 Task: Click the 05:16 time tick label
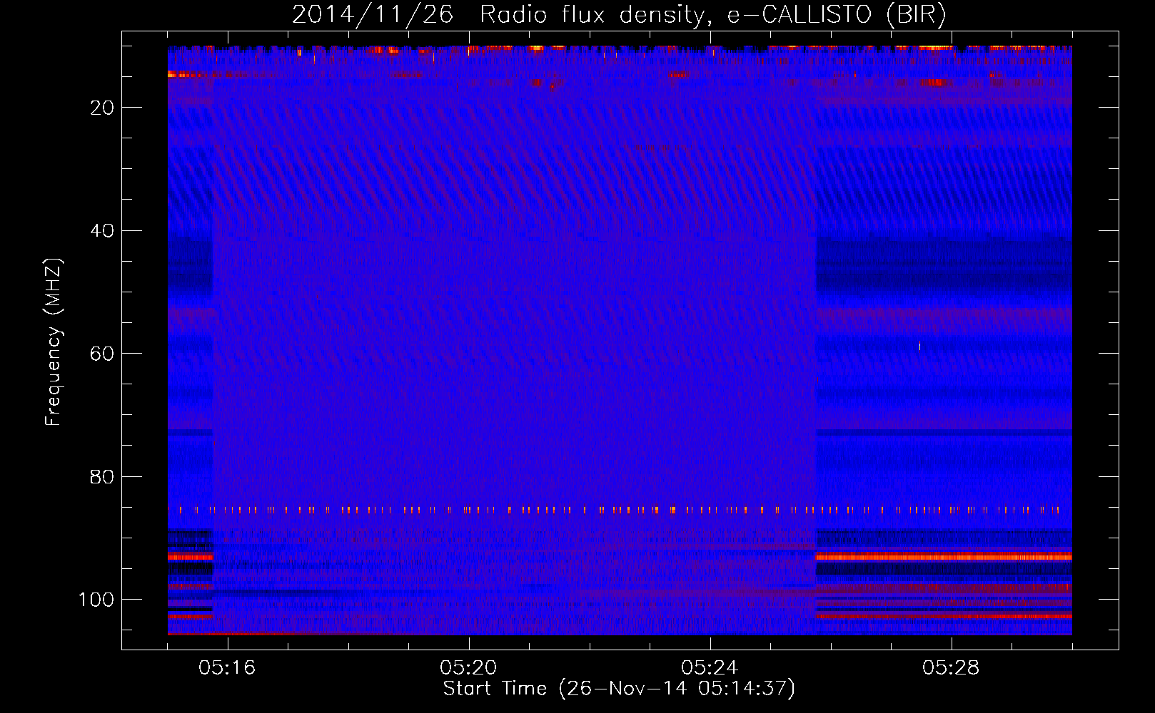(x=227, y=668)
